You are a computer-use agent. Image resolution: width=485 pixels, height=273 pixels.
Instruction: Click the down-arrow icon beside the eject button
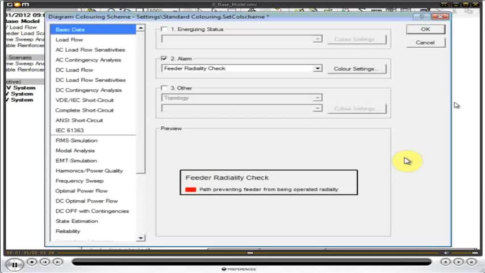(x=458, y=262)
